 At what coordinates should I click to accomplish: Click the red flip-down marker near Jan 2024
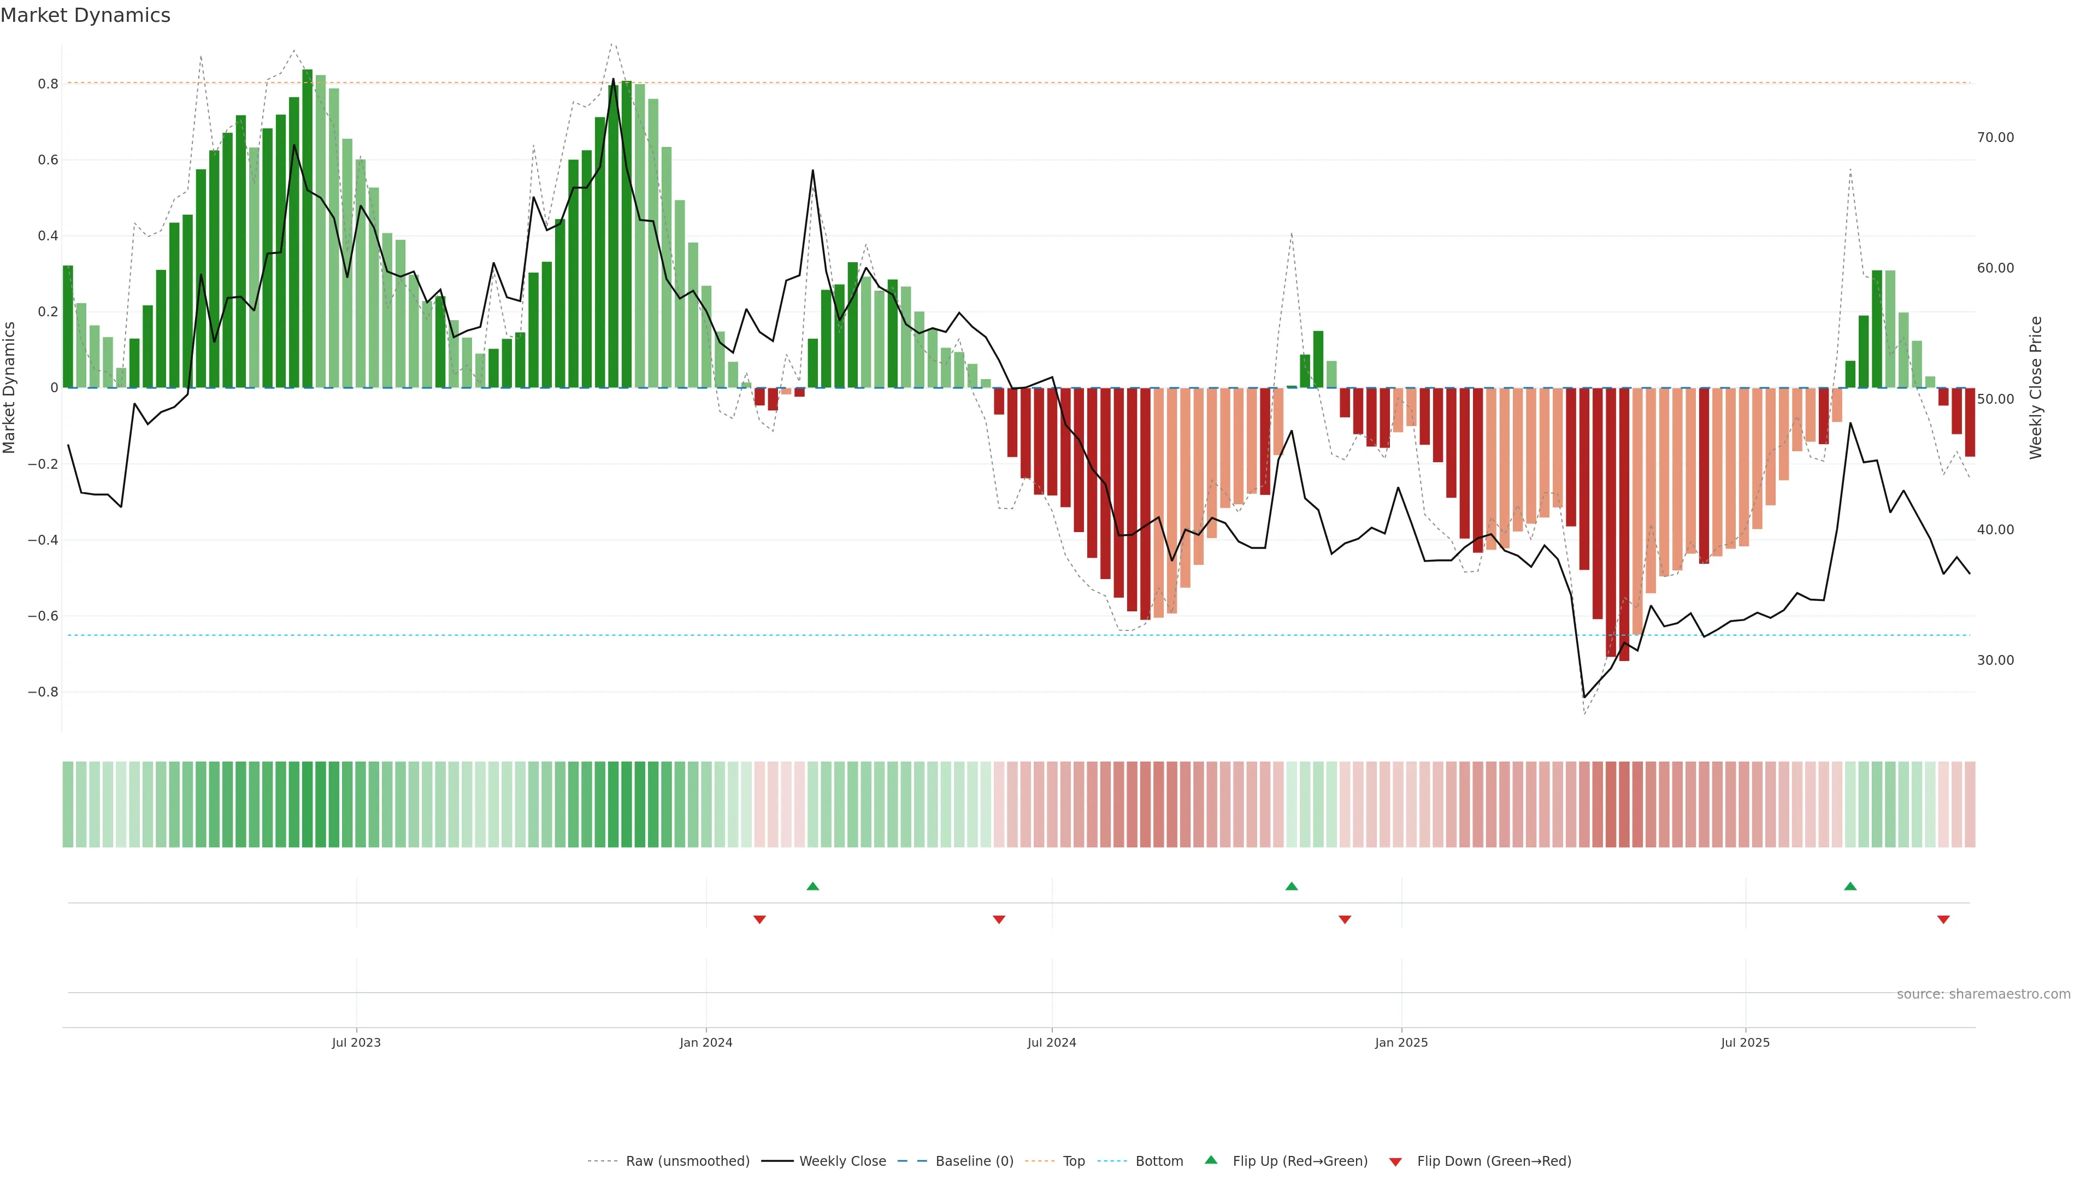759,919
